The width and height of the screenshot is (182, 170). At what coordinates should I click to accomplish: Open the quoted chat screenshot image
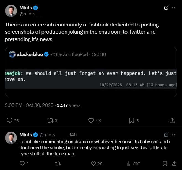tap(91, 79)
